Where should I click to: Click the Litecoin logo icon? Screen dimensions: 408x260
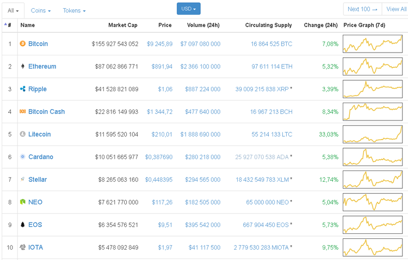click(x=23, y=134)
